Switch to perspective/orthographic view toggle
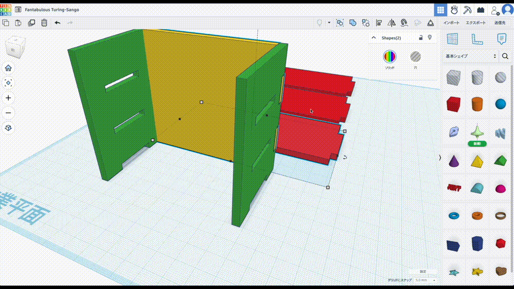Screen dimensions: 514x289 [8, 128]
